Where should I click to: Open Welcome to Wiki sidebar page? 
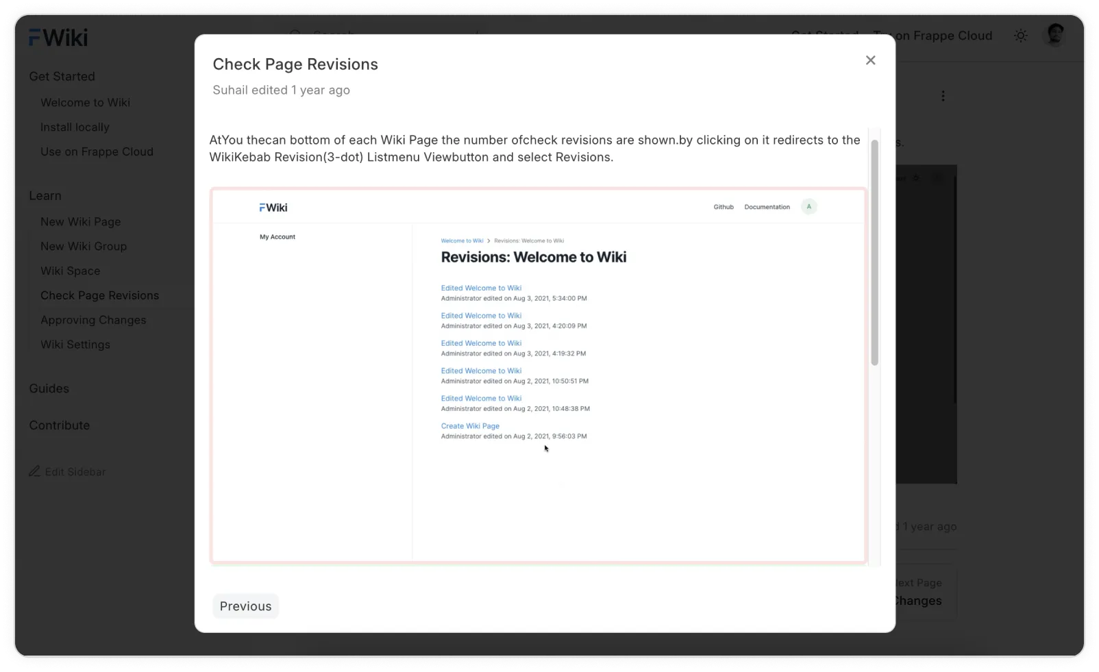pyautogui.click(x=85, y=102)
